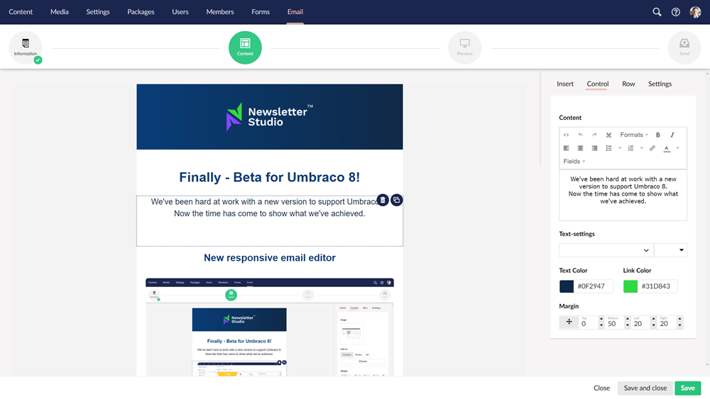Viewport: 710px width, 399px height.
Task: Select the Content step circle
Action: [245, 47]
